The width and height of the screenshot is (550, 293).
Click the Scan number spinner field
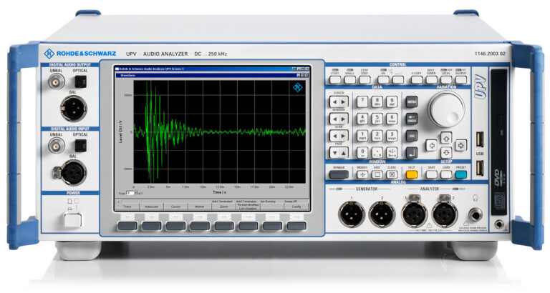tap(131, 193)
